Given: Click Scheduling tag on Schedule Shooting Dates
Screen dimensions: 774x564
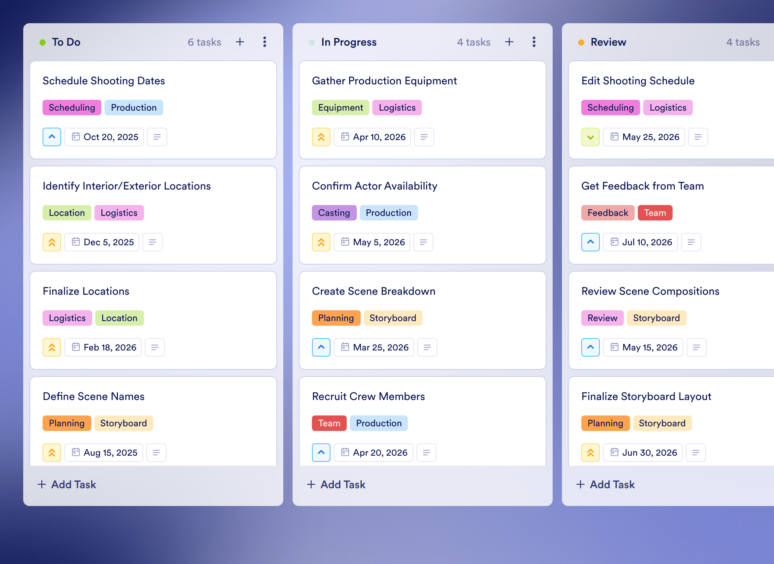Looking at the screenshot, I should 72,108.
